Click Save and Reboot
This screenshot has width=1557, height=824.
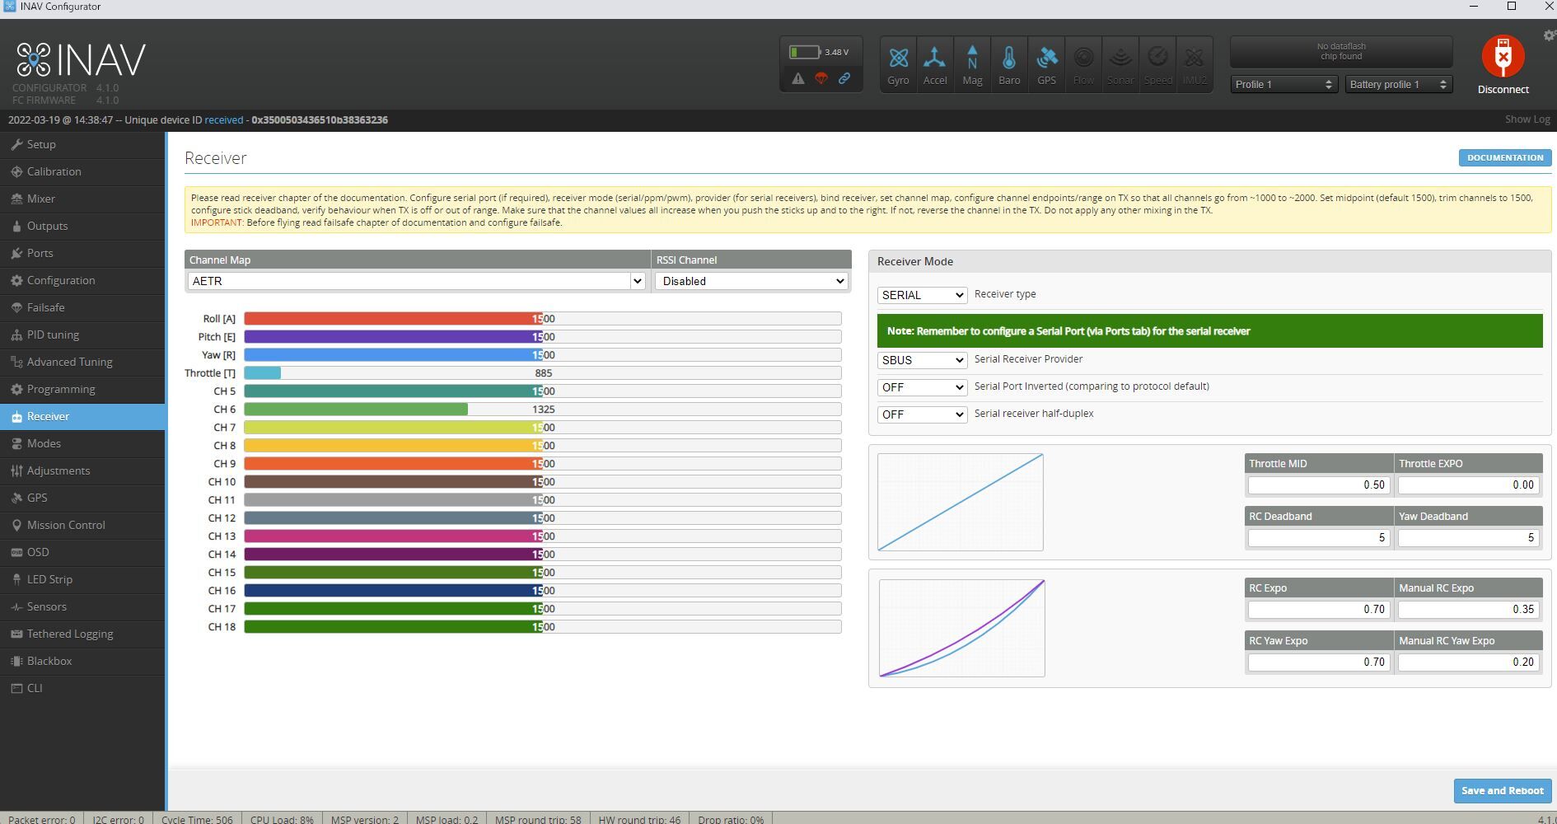[x=1502, y=790]
